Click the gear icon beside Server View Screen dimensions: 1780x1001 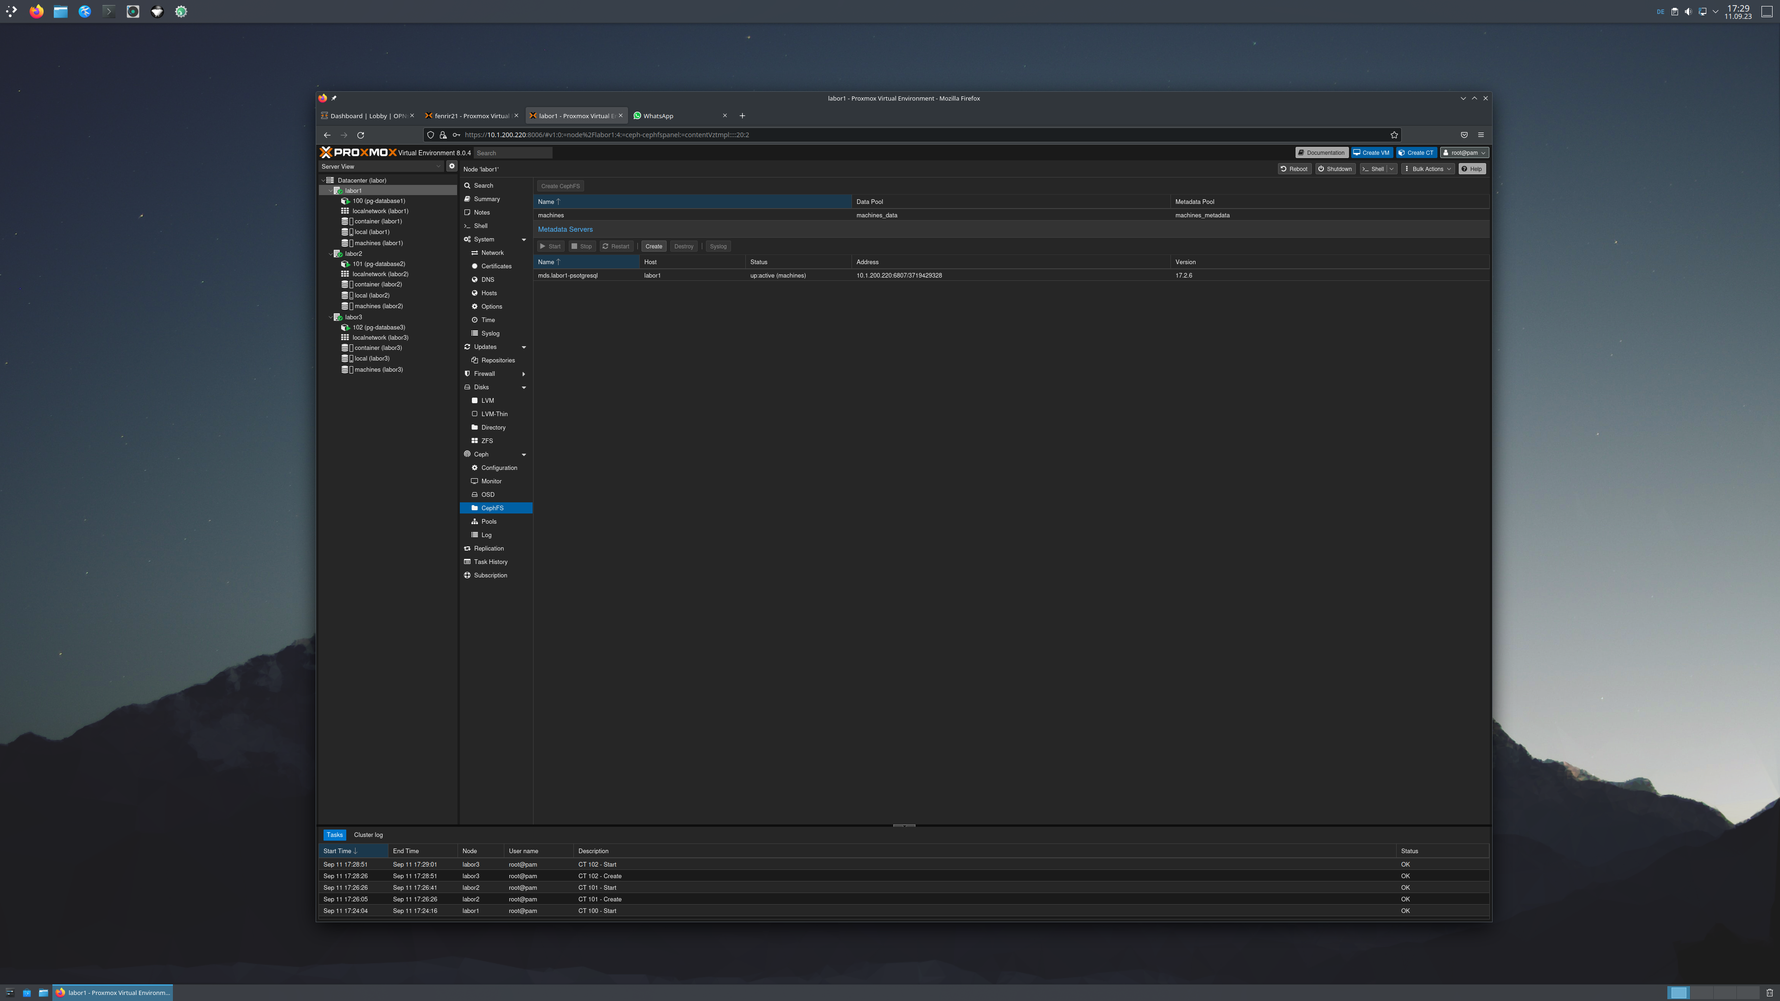pos(452,166)
